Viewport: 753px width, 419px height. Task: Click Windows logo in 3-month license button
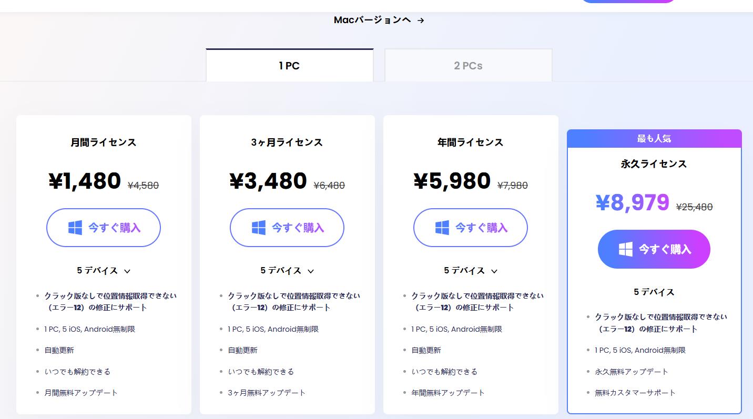[259, 228]
